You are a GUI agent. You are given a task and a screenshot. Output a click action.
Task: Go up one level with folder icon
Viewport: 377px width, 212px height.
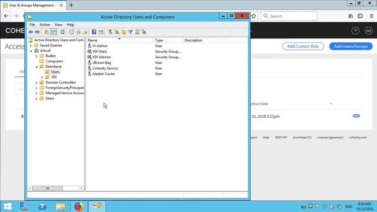pos(47,32)
